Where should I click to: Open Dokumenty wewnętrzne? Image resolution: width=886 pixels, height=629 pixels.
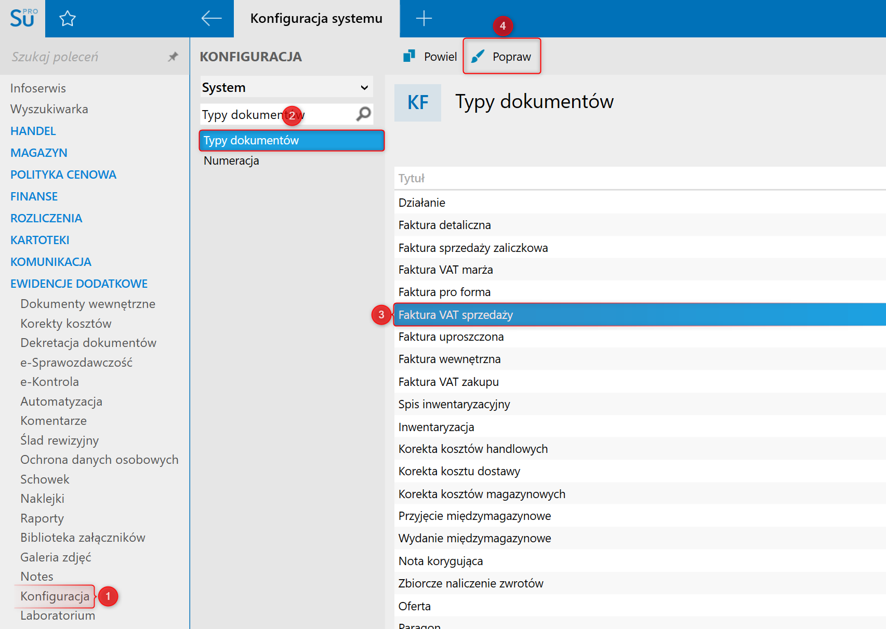[x=88, y=304]
